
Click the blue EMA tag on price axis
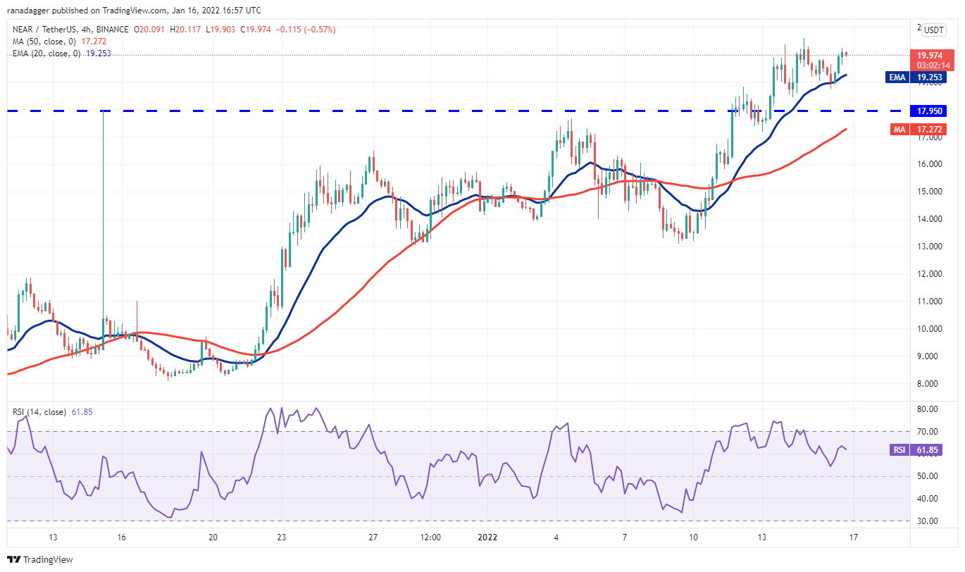tap(896, 78)
